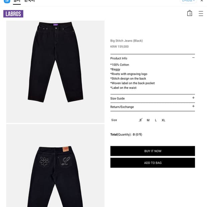Click the BUY IT NOW button
207x207 pixels.
point(153,151)
